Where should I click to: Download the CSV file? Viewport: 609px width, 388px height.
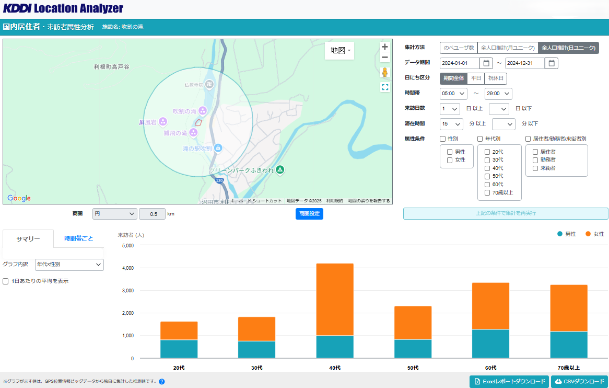click(x=579, y=382)
